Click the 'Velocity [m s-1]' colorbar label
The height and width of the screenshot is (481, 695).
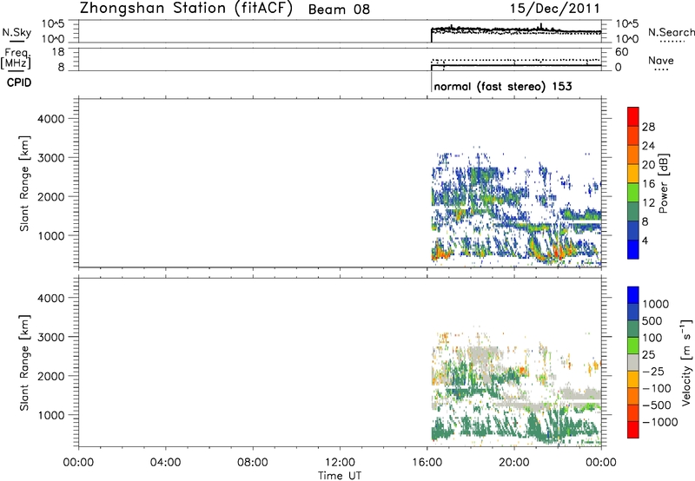[x=686, y=362]
